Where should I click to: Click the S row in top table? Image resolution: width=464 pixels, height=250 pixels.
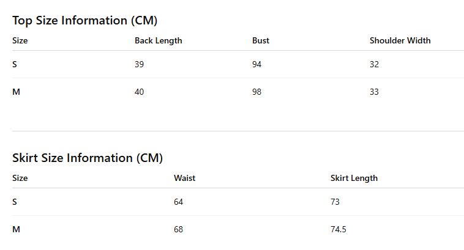pos(238,64)
